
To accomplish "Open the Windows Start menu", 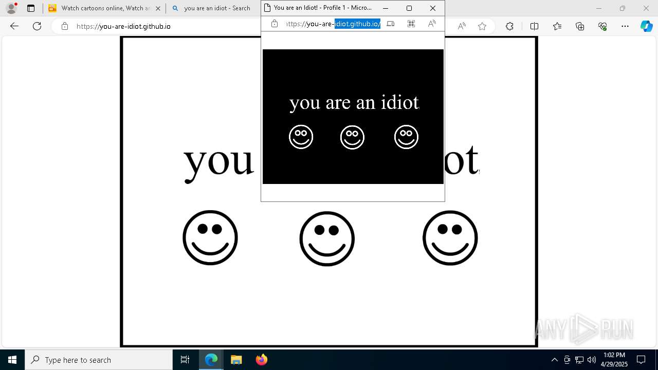I will click(12, 360).
